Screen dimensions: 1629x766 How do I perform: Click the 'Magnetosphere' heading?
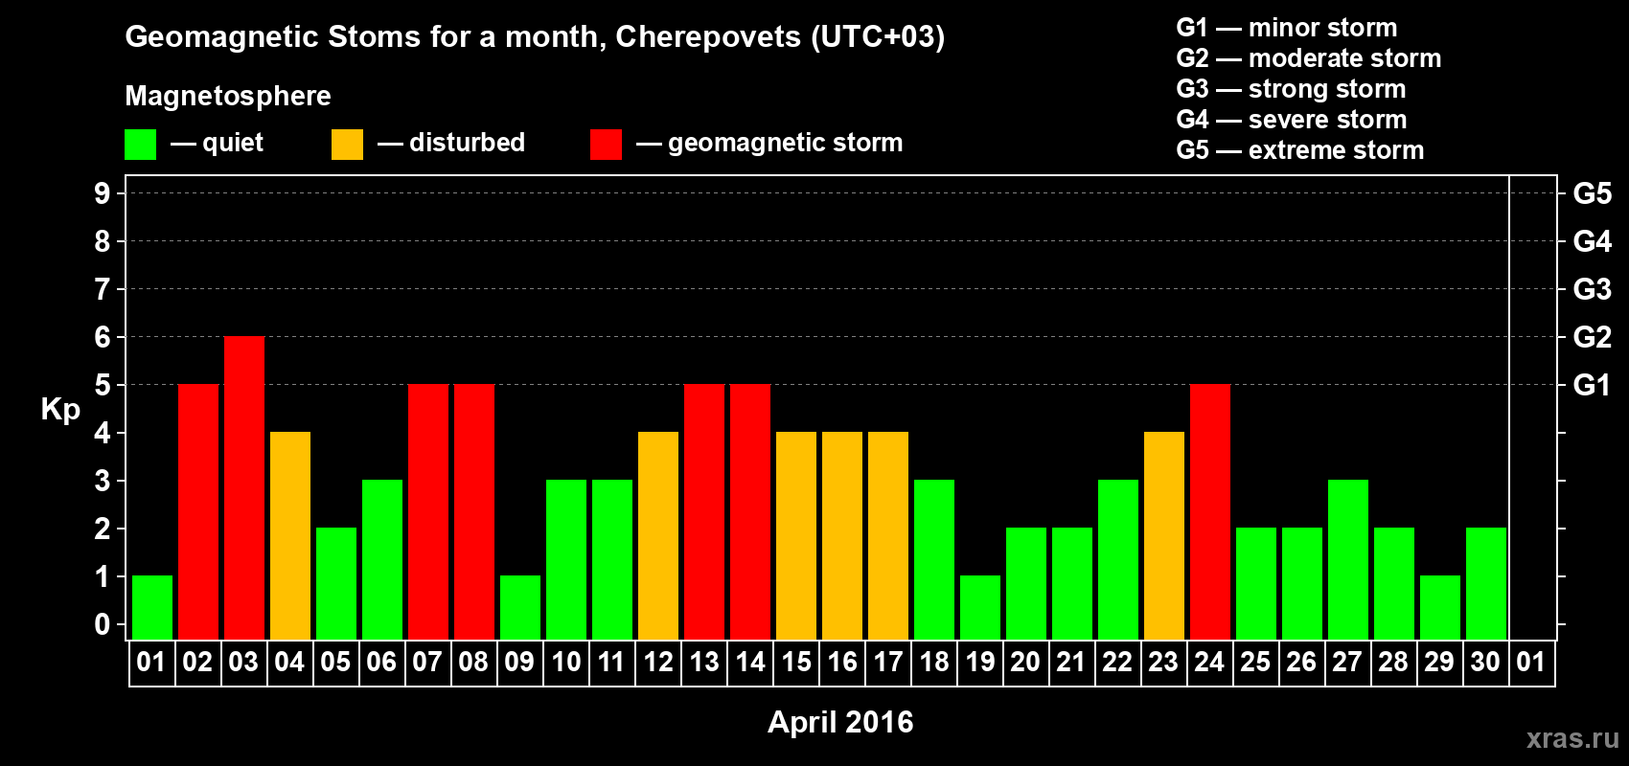(x=228, y=96)
